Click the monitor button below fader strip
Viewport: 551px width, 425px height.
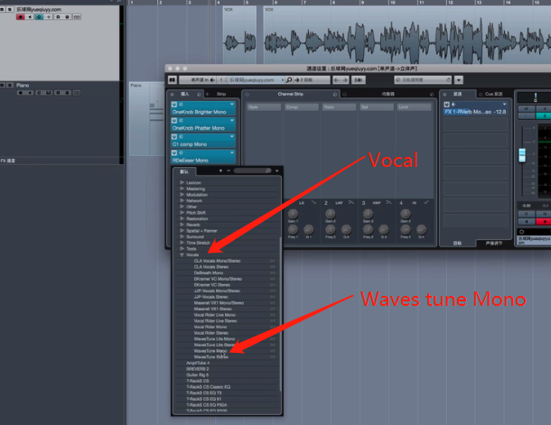coord(527,221)
